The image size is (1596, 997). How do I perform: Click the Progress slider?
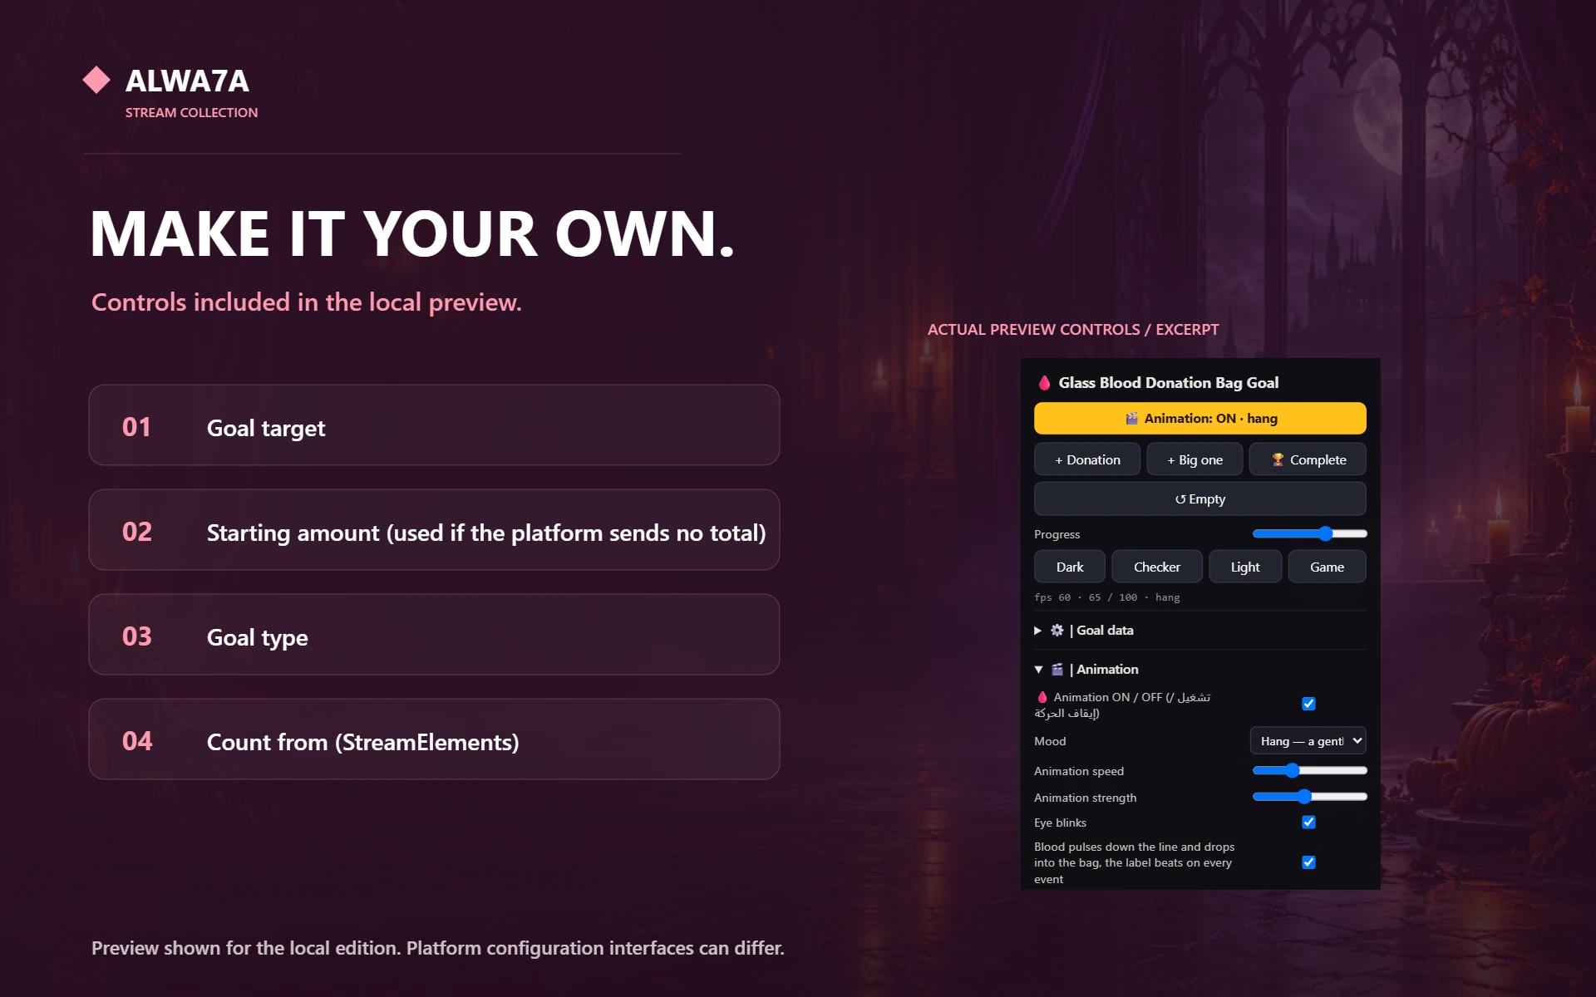(x=1309, y=534)
